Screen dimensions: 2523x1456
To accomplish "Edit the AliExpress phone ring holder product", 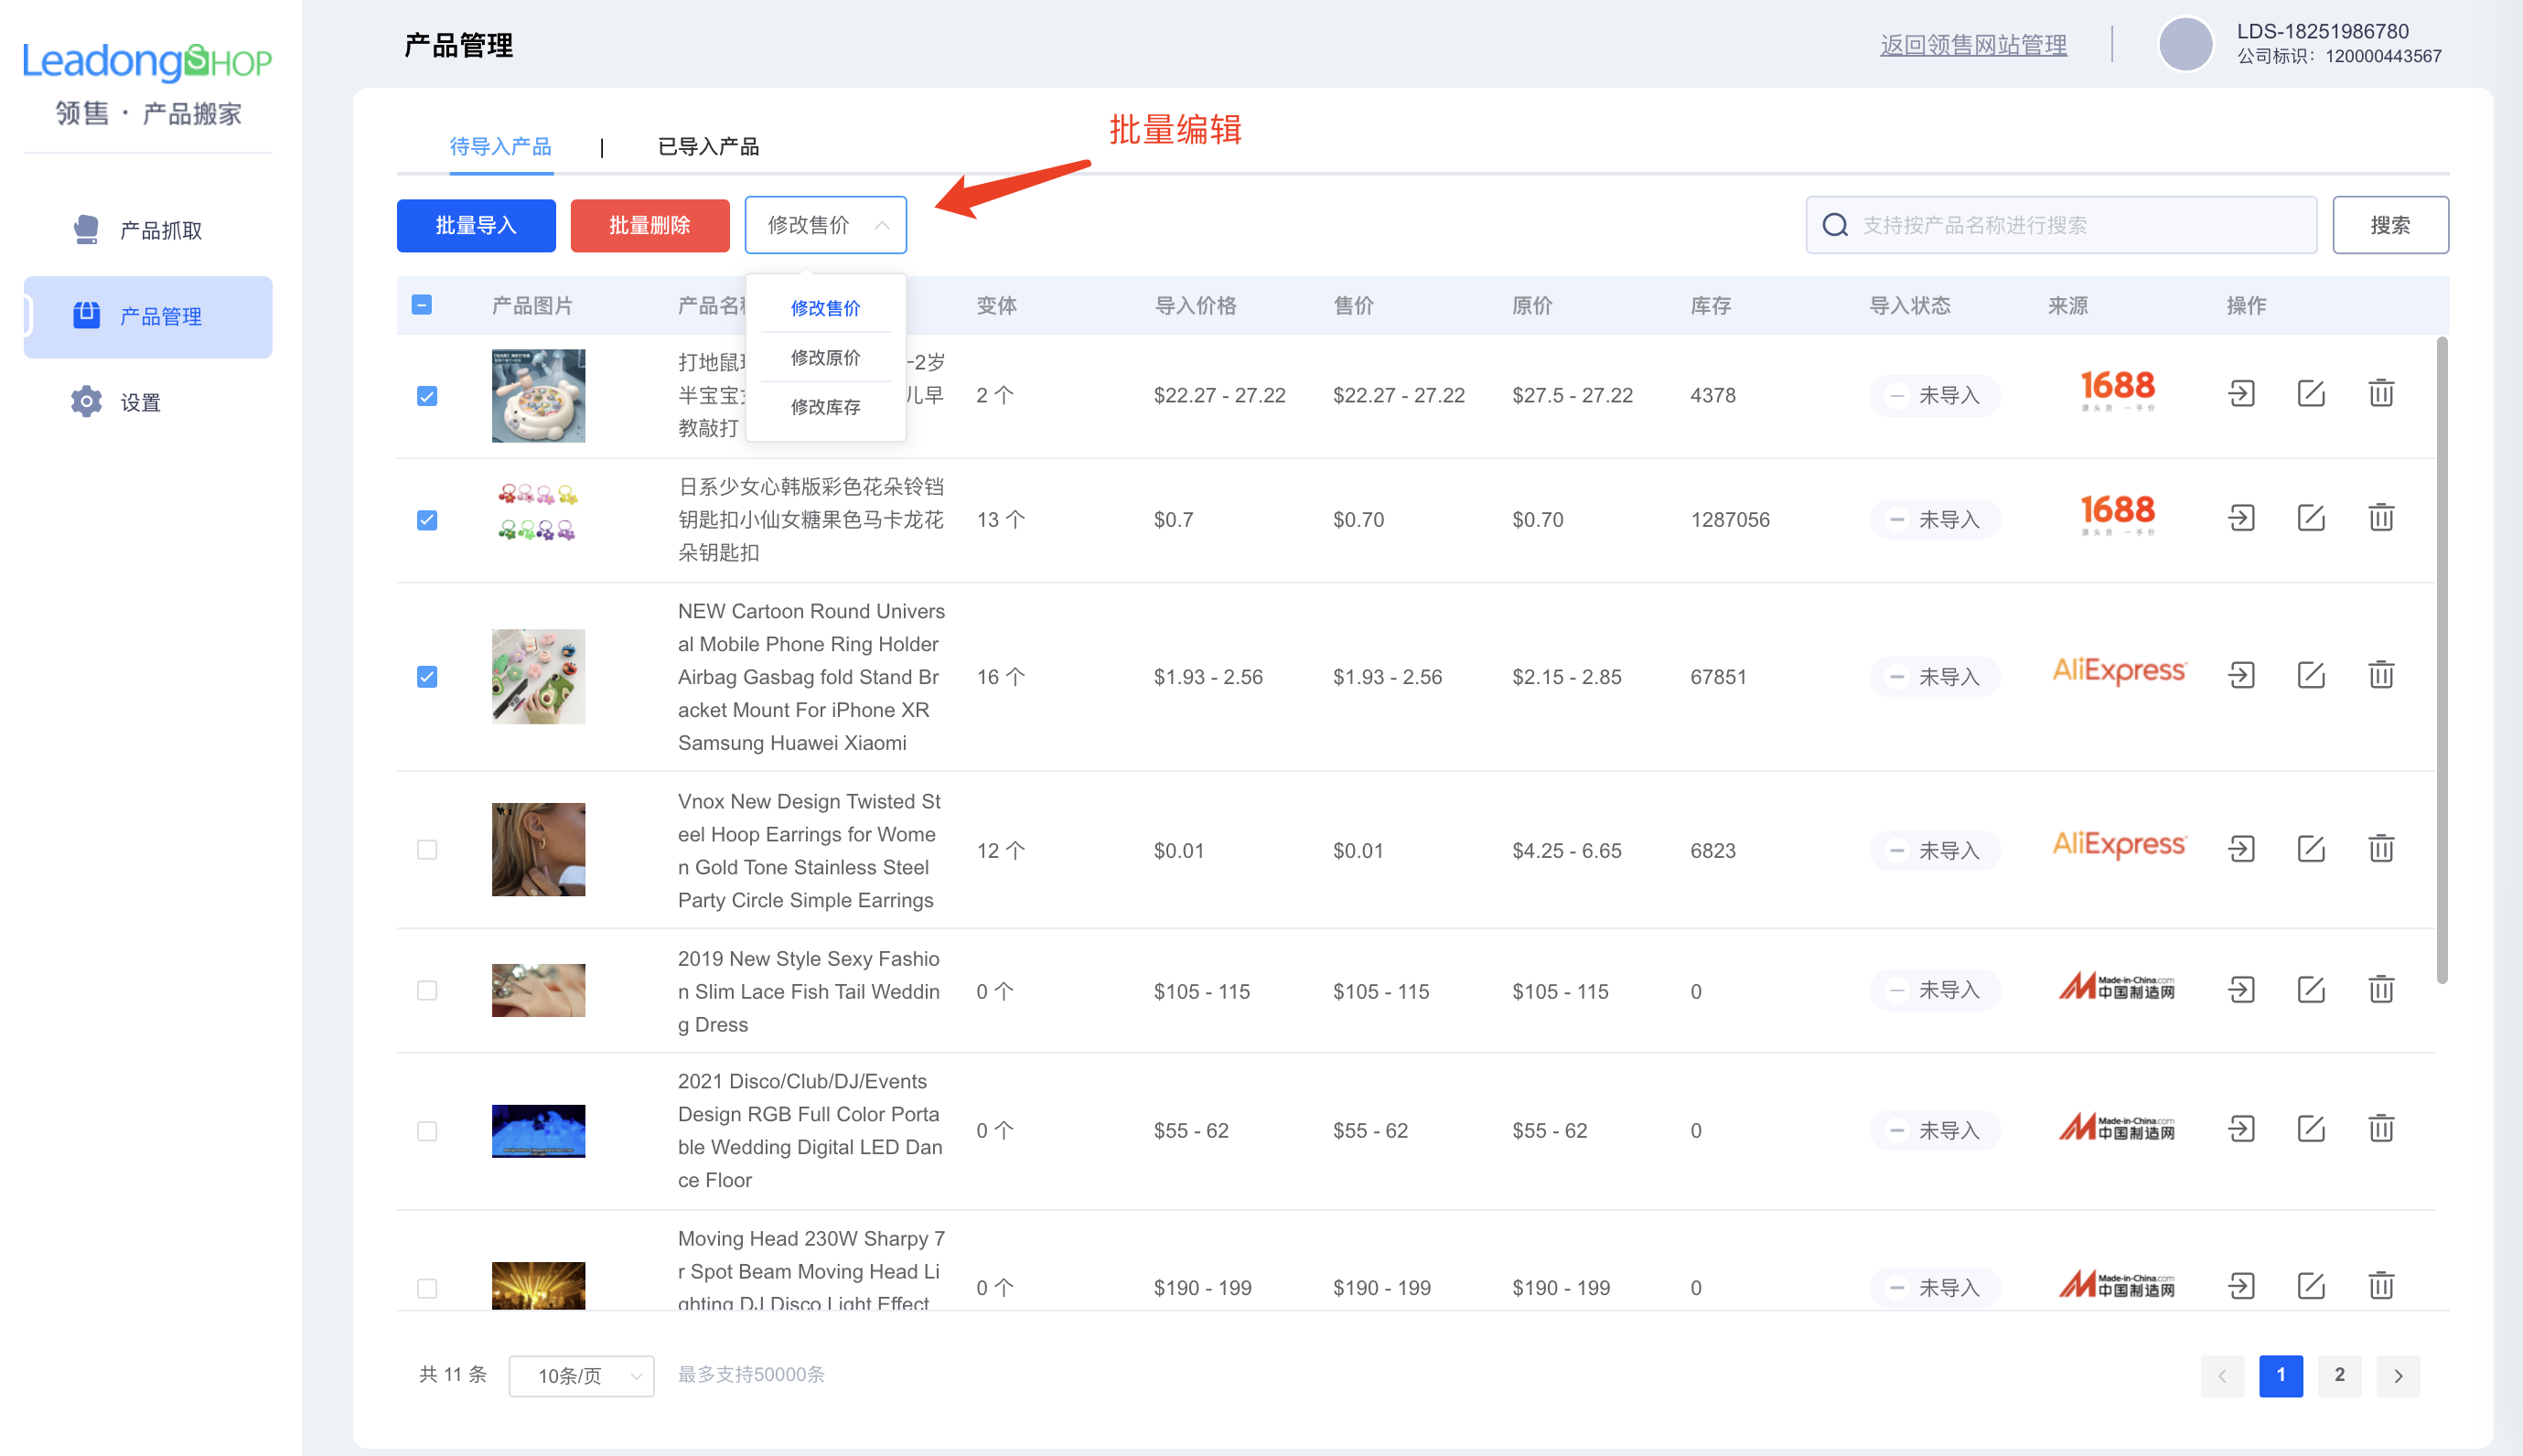I will tap(2311, 675).
